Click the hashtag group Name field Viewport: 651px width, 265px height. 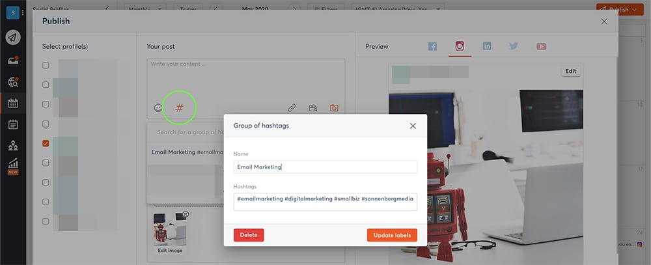(x=325, y=167)
